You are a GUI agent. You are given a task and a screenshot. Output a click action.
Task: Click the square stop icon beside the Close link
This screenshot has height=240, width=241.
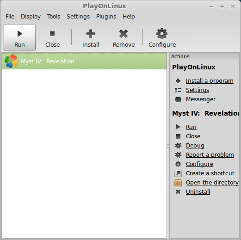pos(178,136)
